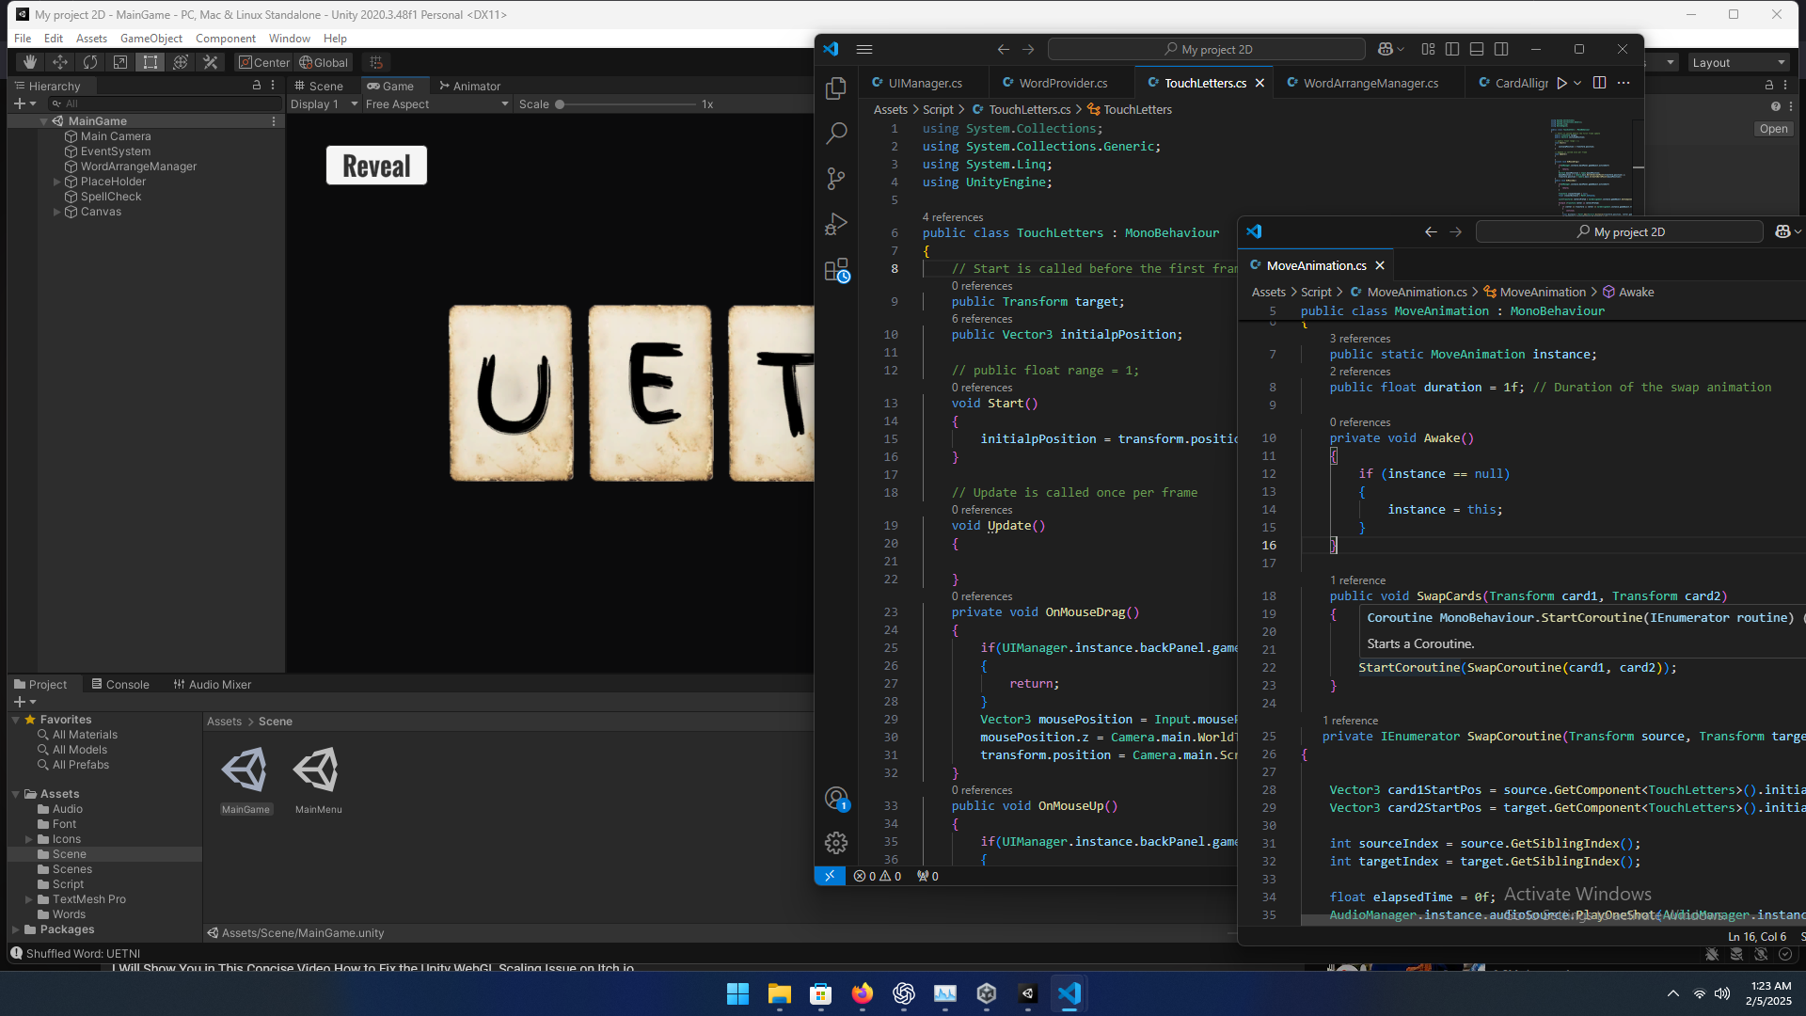Select the Hand tool in Unity toolbar
1806x1016 pixels.
[x=30, y=62]
